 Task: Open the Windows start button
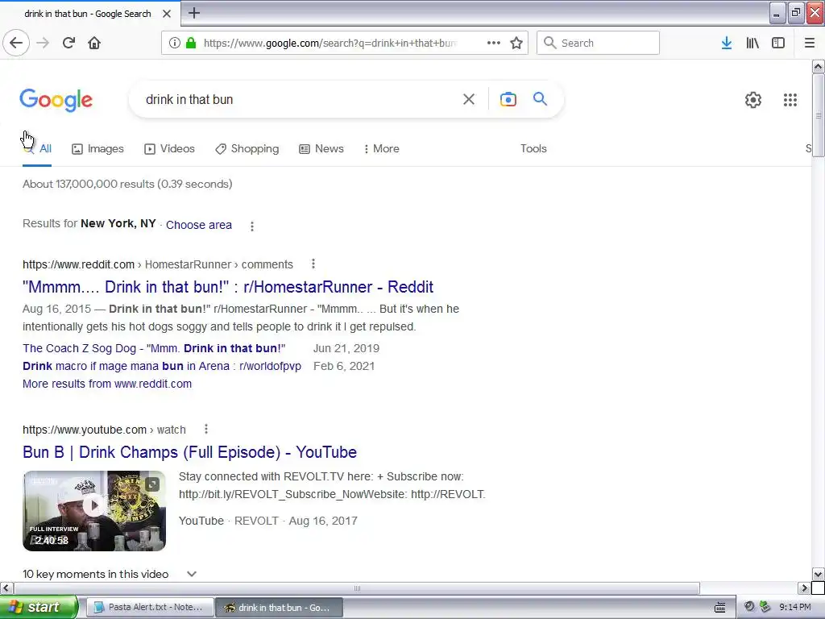point(39,607)
